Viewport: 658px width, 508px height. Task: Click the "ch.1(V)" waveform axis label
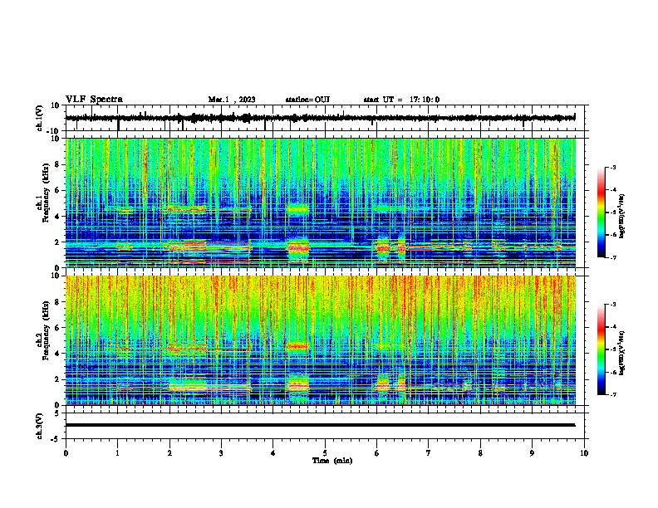click(x=39, y=118)
